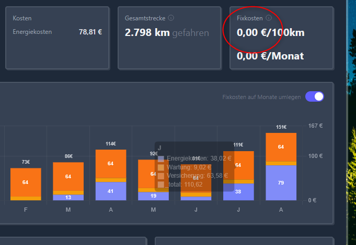Click the 100 € y-axis label
Screen dimensions: 356x245
point(315,156)
